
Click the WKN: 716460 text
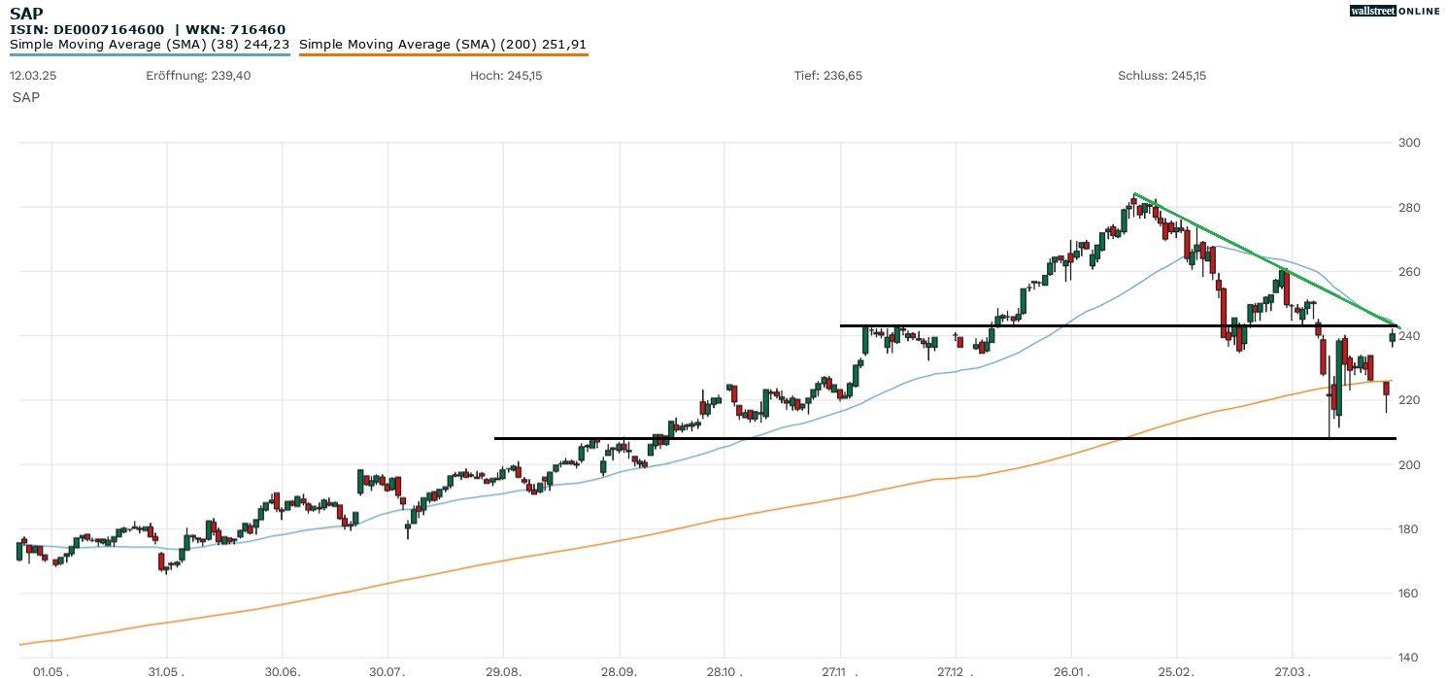click(234, 30)
